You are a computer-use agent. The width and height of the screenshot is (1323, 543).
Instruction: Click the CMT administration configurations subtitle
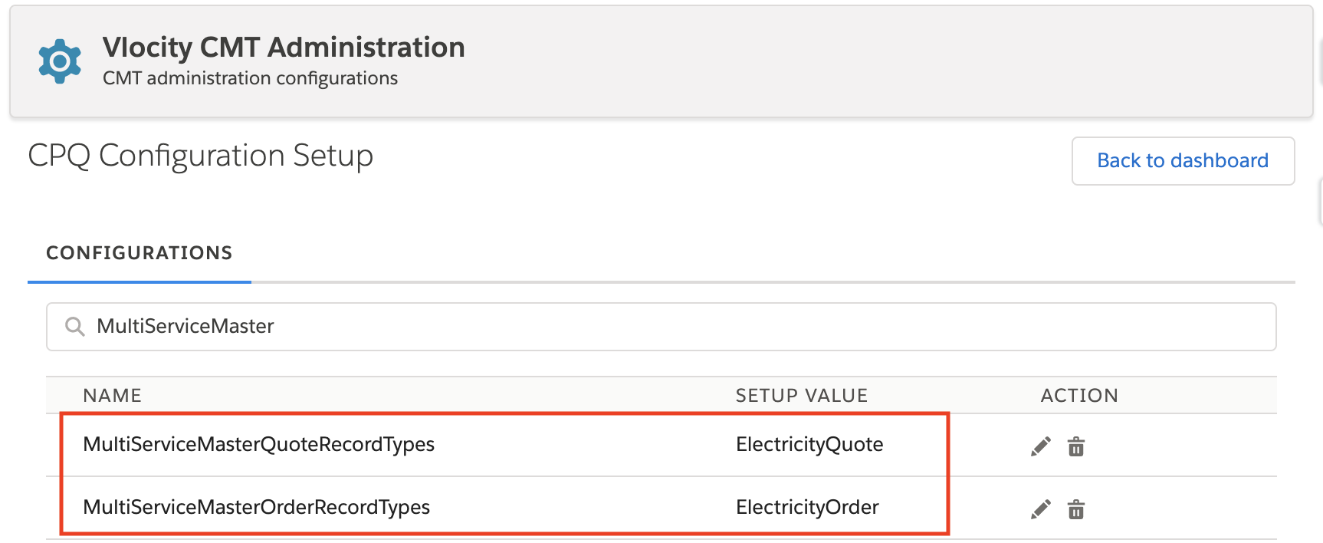click(250, 78)
